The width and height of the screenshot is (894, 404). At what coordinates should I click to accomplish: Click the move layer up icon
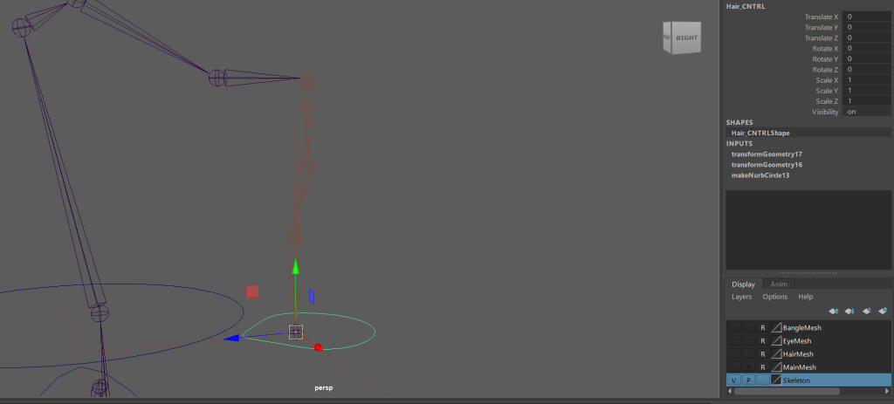pyautogui.click(x=834, y=311)
